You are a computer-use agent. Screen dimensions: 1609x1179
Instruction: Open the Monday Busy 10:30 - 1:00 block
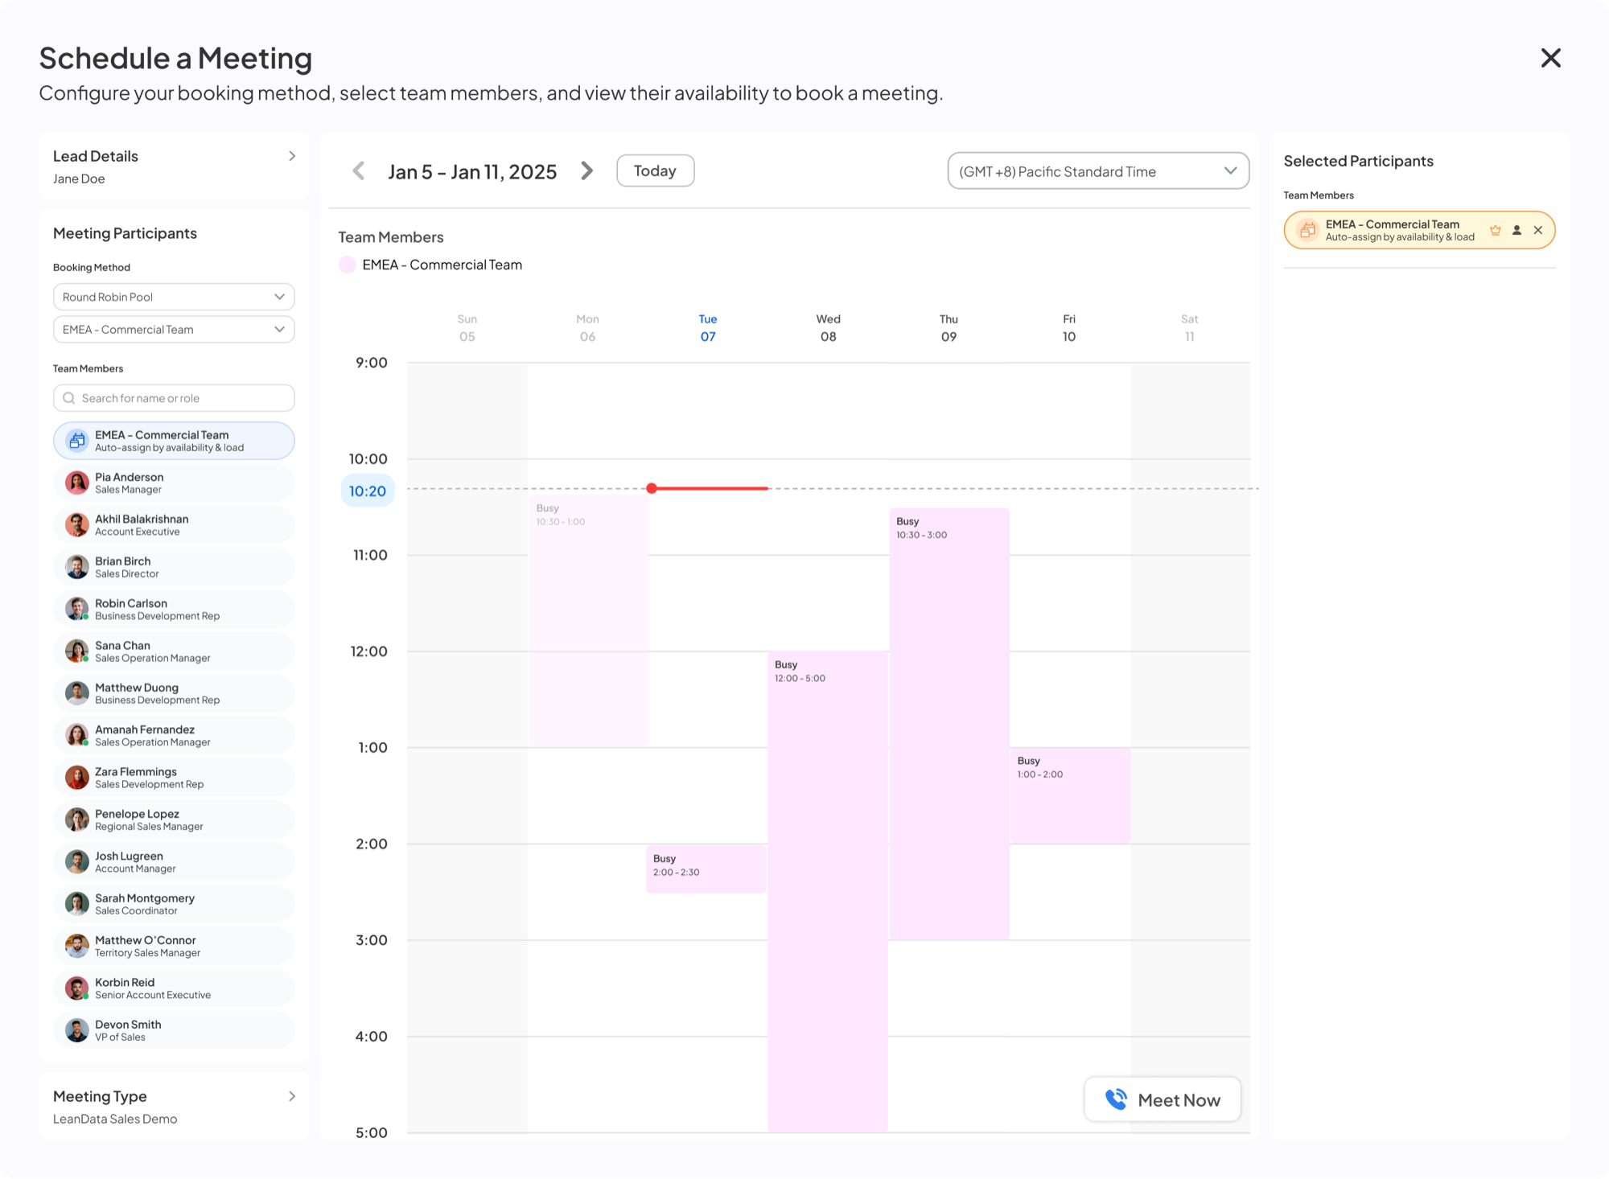point(589,620)
